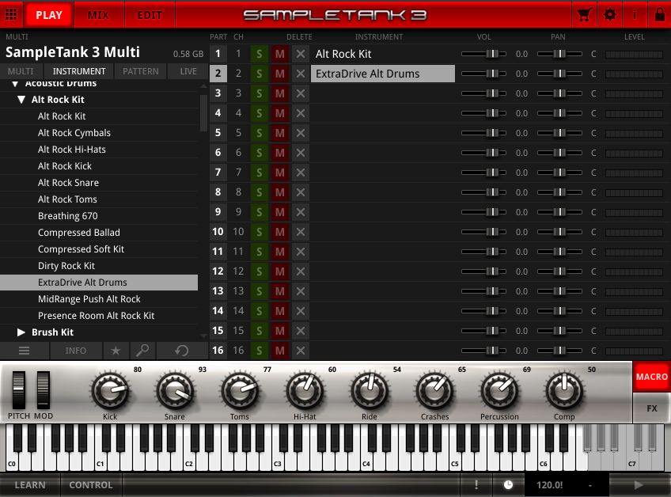Click the C3 piano key
Screen dimensions: 671x497
click(x=279, y=463)
